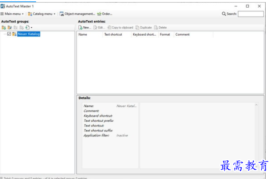The height and width of the screenshot is (179, 272).
Task: Add a new AutoText group
Action: click(x=4, y=28)
